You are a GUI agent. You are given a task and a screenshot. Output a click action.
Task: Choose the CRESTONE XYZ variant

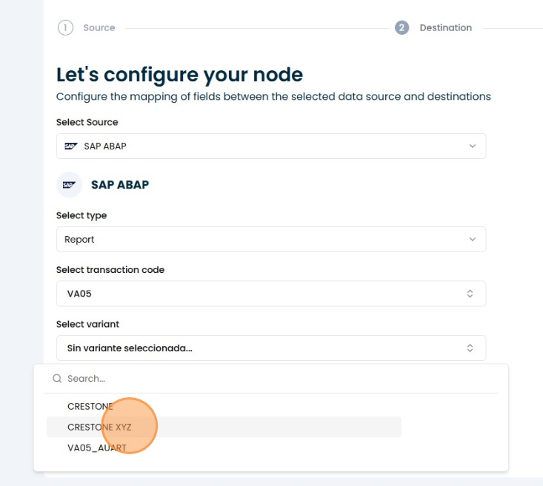tap(99, 427)
